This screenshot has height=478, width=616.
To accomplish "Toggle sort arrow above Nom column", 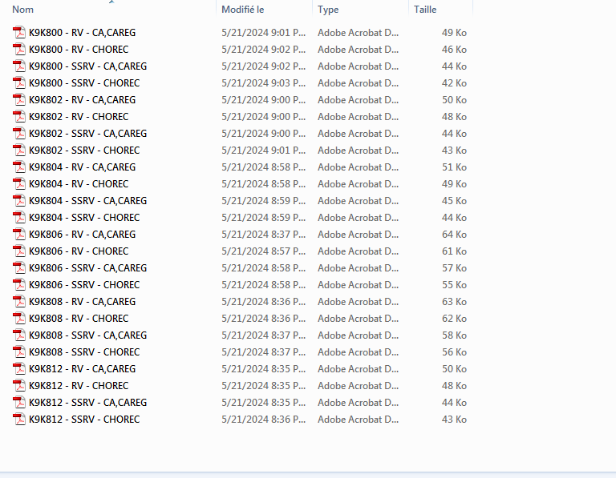I will (111, 2).
